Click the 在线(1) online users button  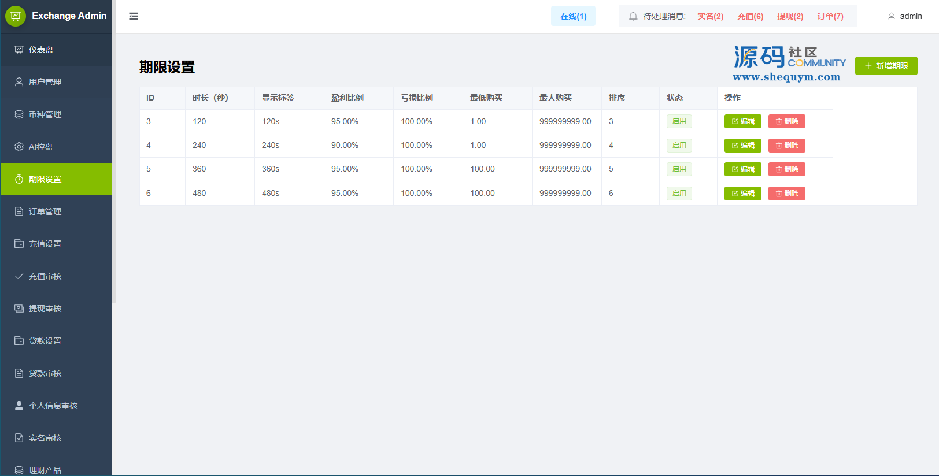pyautogui.click(x=573, y=16)
